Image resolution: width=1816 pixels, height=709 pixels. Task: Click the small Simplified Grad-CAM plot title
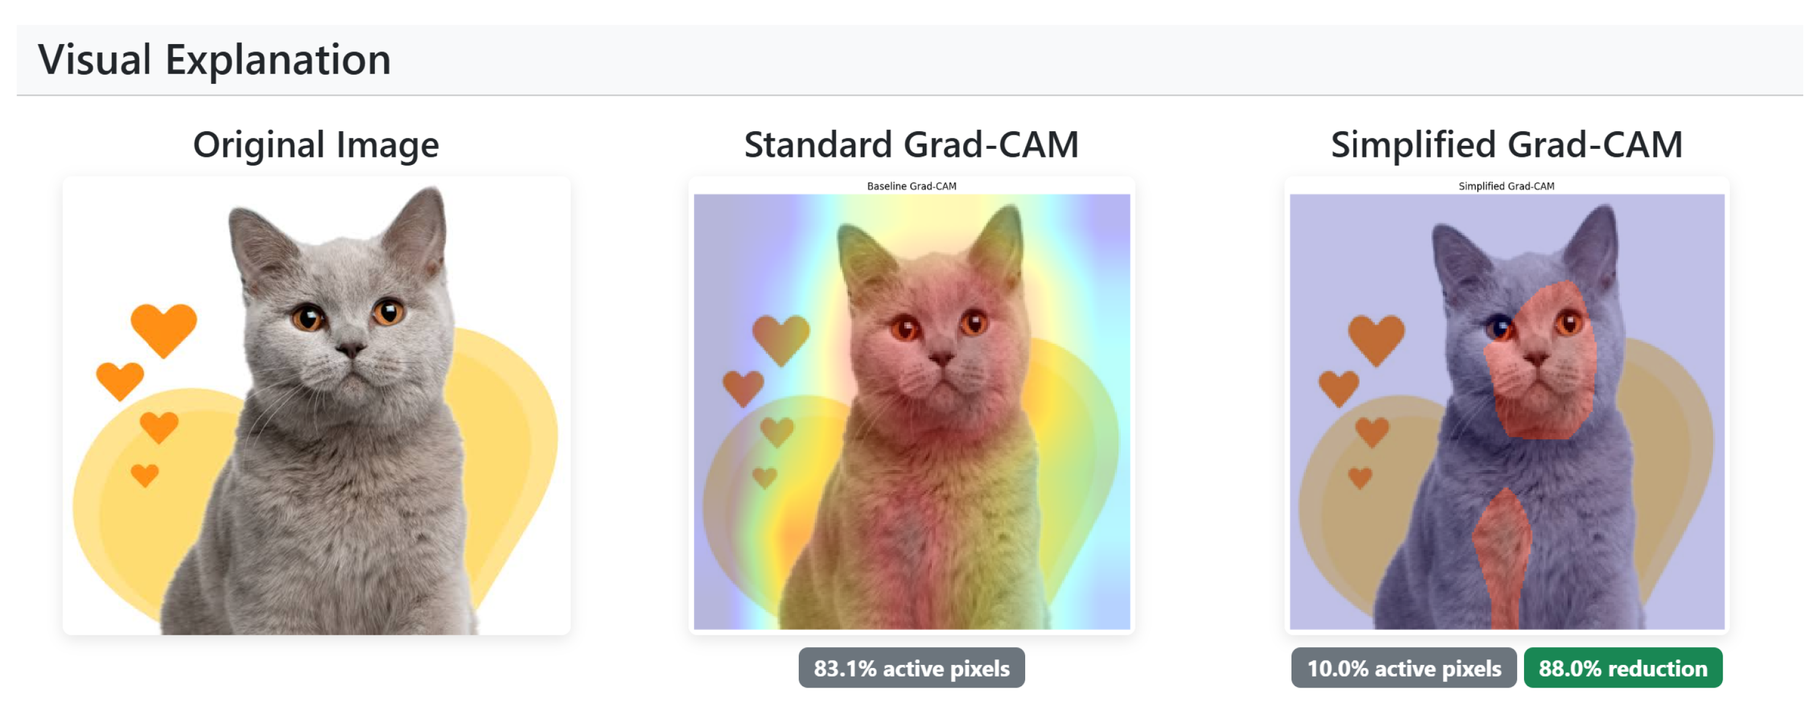point(1506,186)
